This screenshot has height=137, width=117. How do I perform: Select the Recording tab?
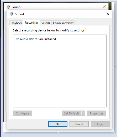(31, 23)
